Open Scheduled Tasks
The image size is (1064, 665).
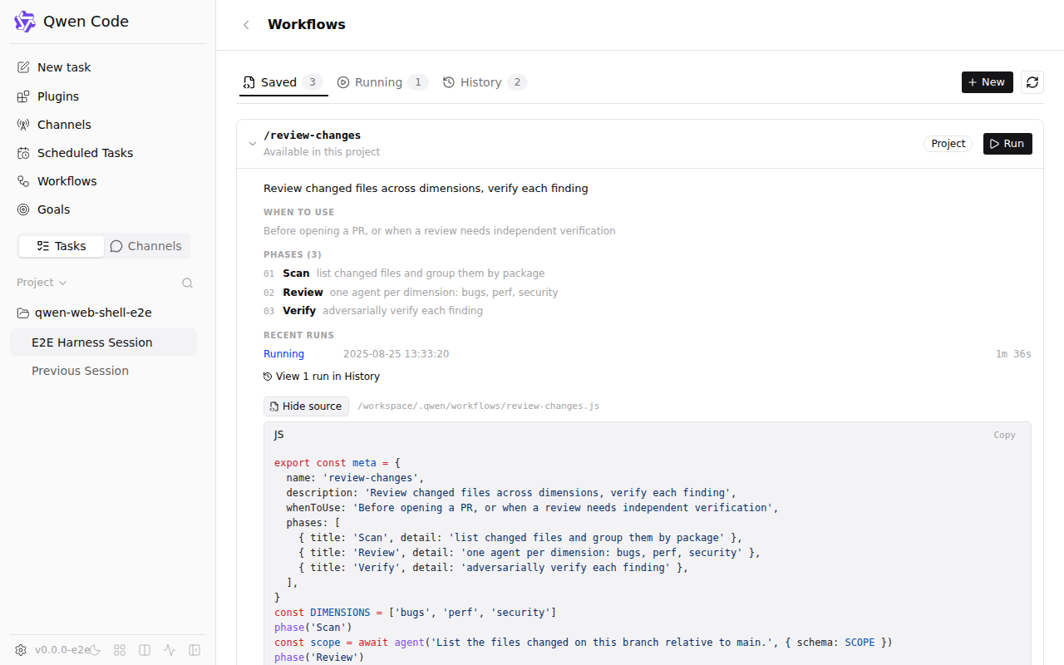point(107,153)
